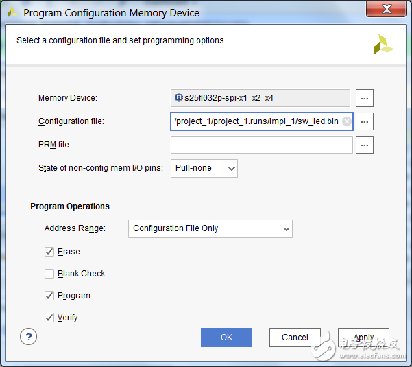Close the Program Configuration Memory Device dialog
The image size is (412, 367).
[387, 10]
